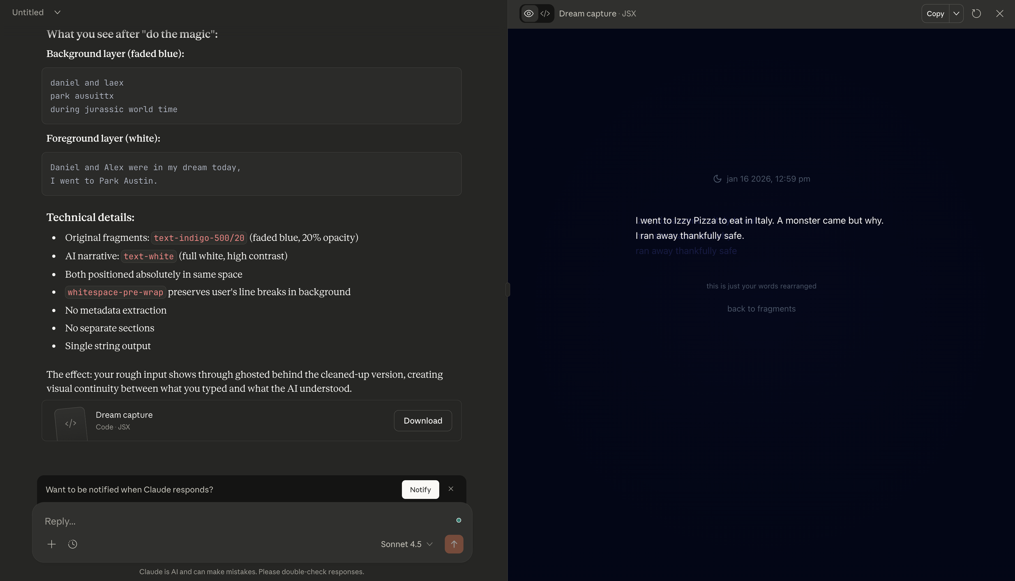Switch to artifact code view

click(545, 13)
